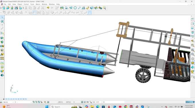The height and width of the screenshot is (108, 195).
Task: Click the zoom magnifier icon on right toolbar
Action: (x=192, y=54)
